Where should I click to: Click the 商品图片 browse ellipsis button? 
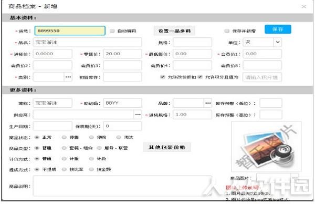click(295, 178)
